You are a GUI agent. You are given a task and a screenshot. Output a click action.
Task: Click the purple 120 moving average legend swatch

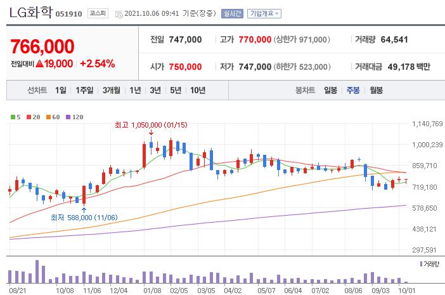[x=68, y=117]
